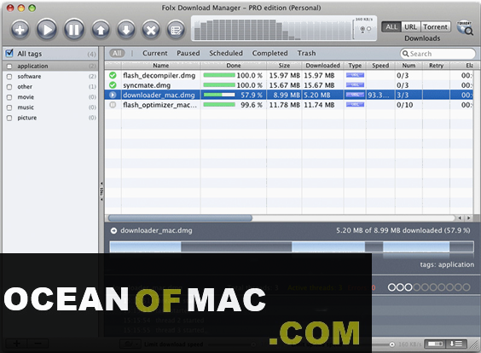The height and width of the screenshot is (353, 481).
Task: Click the paused status icon of flash_optimizer_mac
Action: click(x=113, y=105)
